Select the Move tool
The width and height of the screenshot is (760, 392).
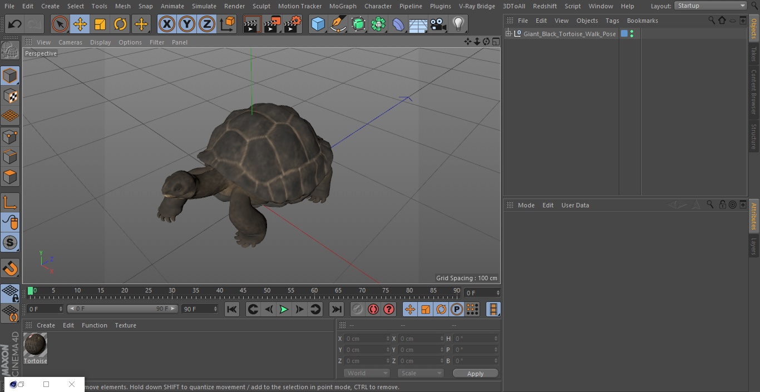point(80,24)
